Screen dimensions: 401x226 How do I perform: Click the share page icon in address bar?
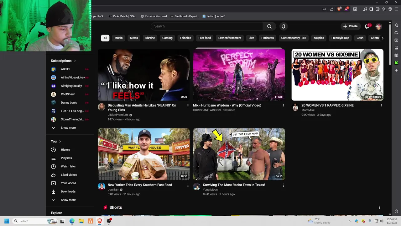pos(331,9)
